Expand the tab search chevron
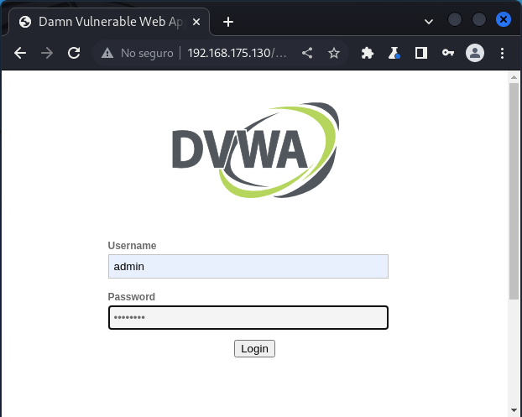522x417 pixels. 429,22
